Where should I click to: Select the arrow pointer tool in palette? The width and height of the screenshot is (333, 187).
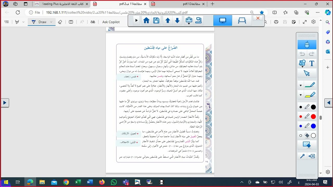[307, 73]
